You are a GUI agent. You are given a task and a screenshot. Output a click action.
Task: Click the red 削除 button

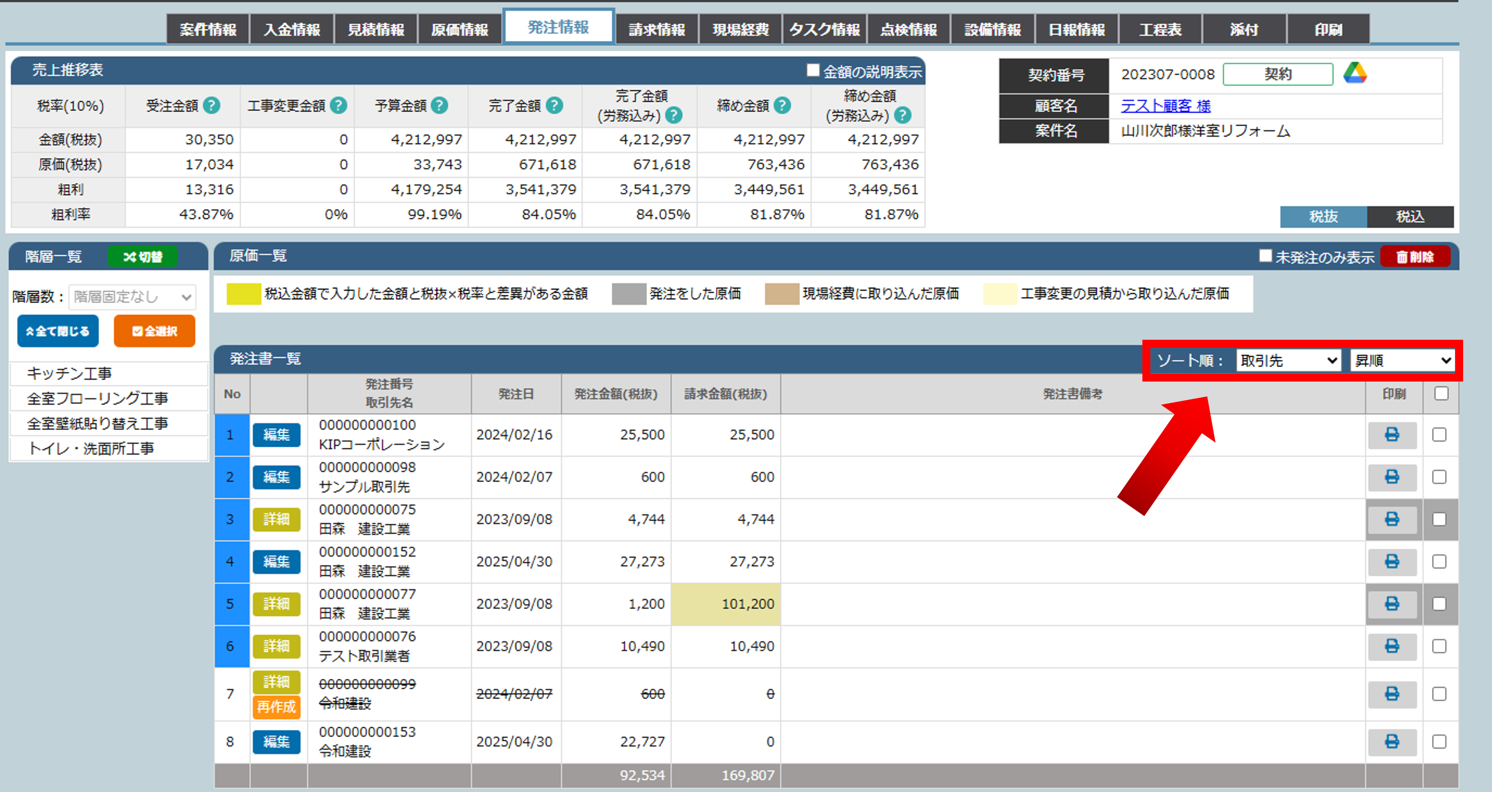pos(1415,257)
